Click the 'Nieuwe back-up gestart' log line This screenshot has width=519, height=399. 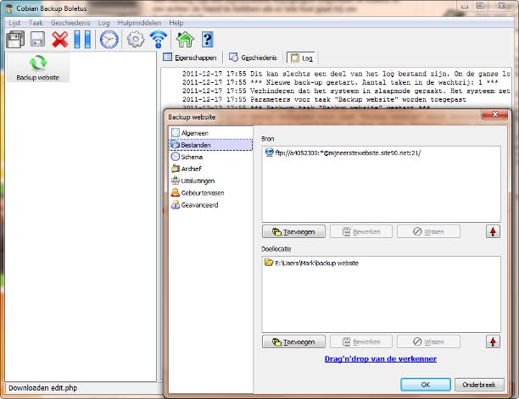coord(340,82)
